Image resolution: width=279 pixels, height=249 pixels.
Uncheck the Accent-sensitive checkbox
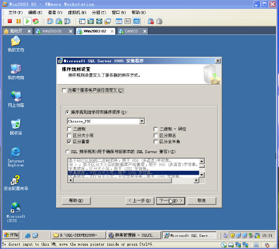[69, 142]
